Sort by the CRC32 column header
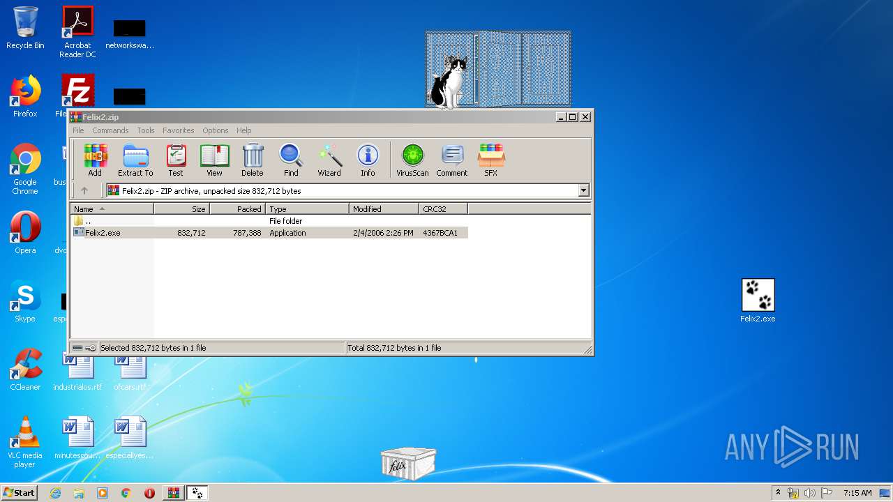The height and width of the screenshot is (502, 893). [x=443, y=209]
